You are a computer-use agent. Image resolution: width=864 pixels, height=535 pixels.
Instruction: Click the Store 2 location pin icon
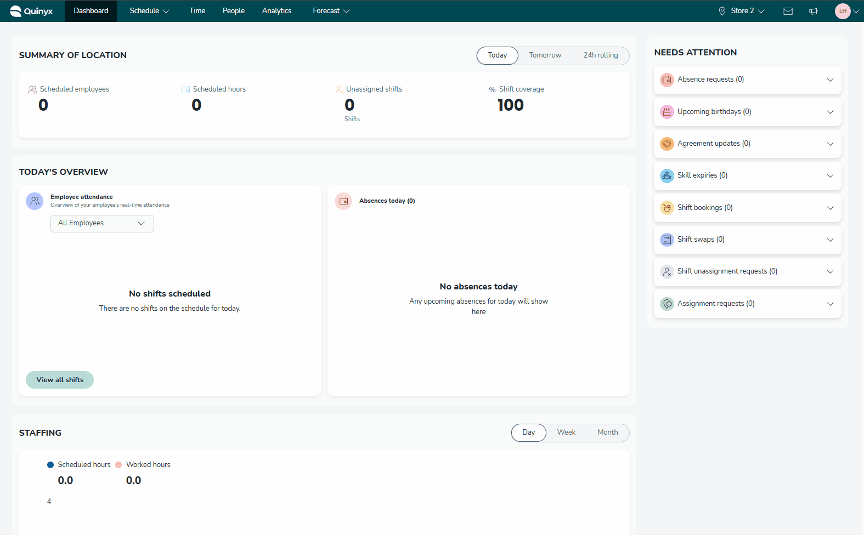[x=722, y=11]
